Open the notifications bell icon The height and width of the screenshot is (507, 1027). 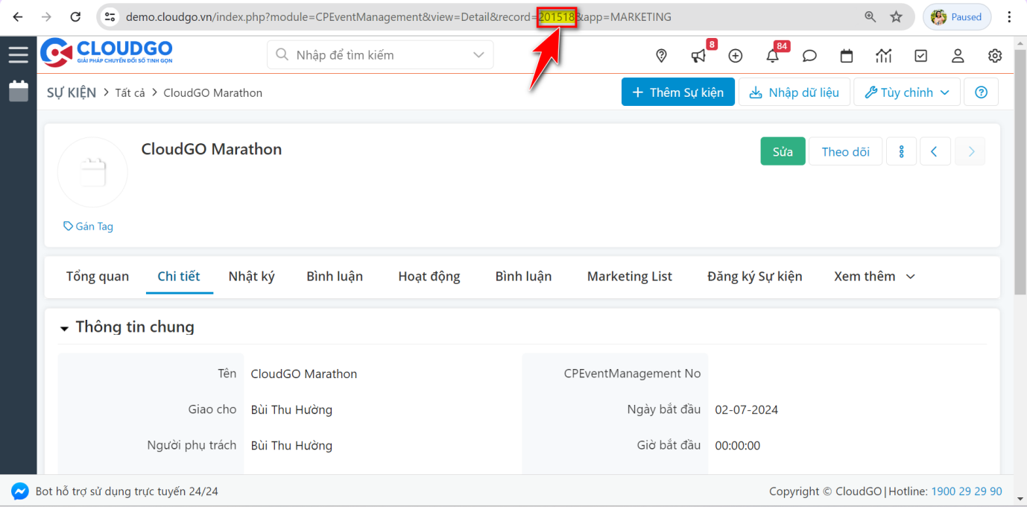point(773,56)
